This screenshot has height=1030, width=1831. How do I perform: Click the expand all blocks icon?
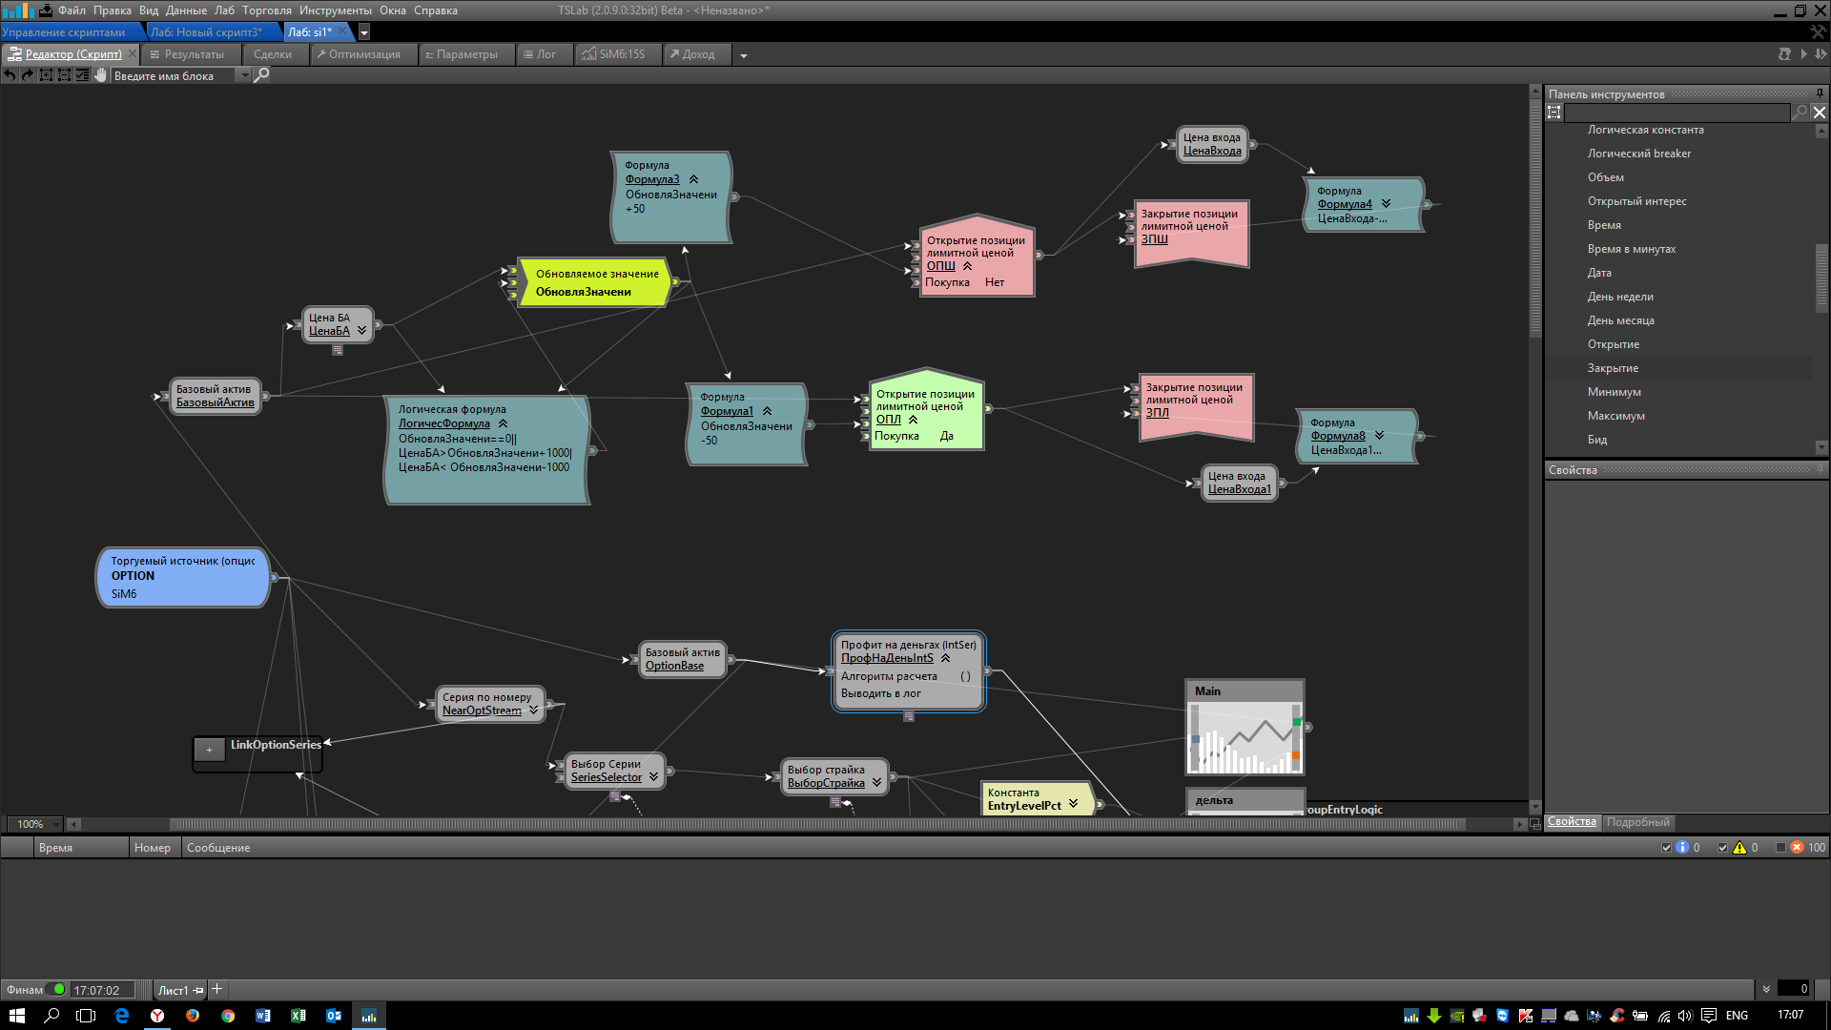coord(46,75)
